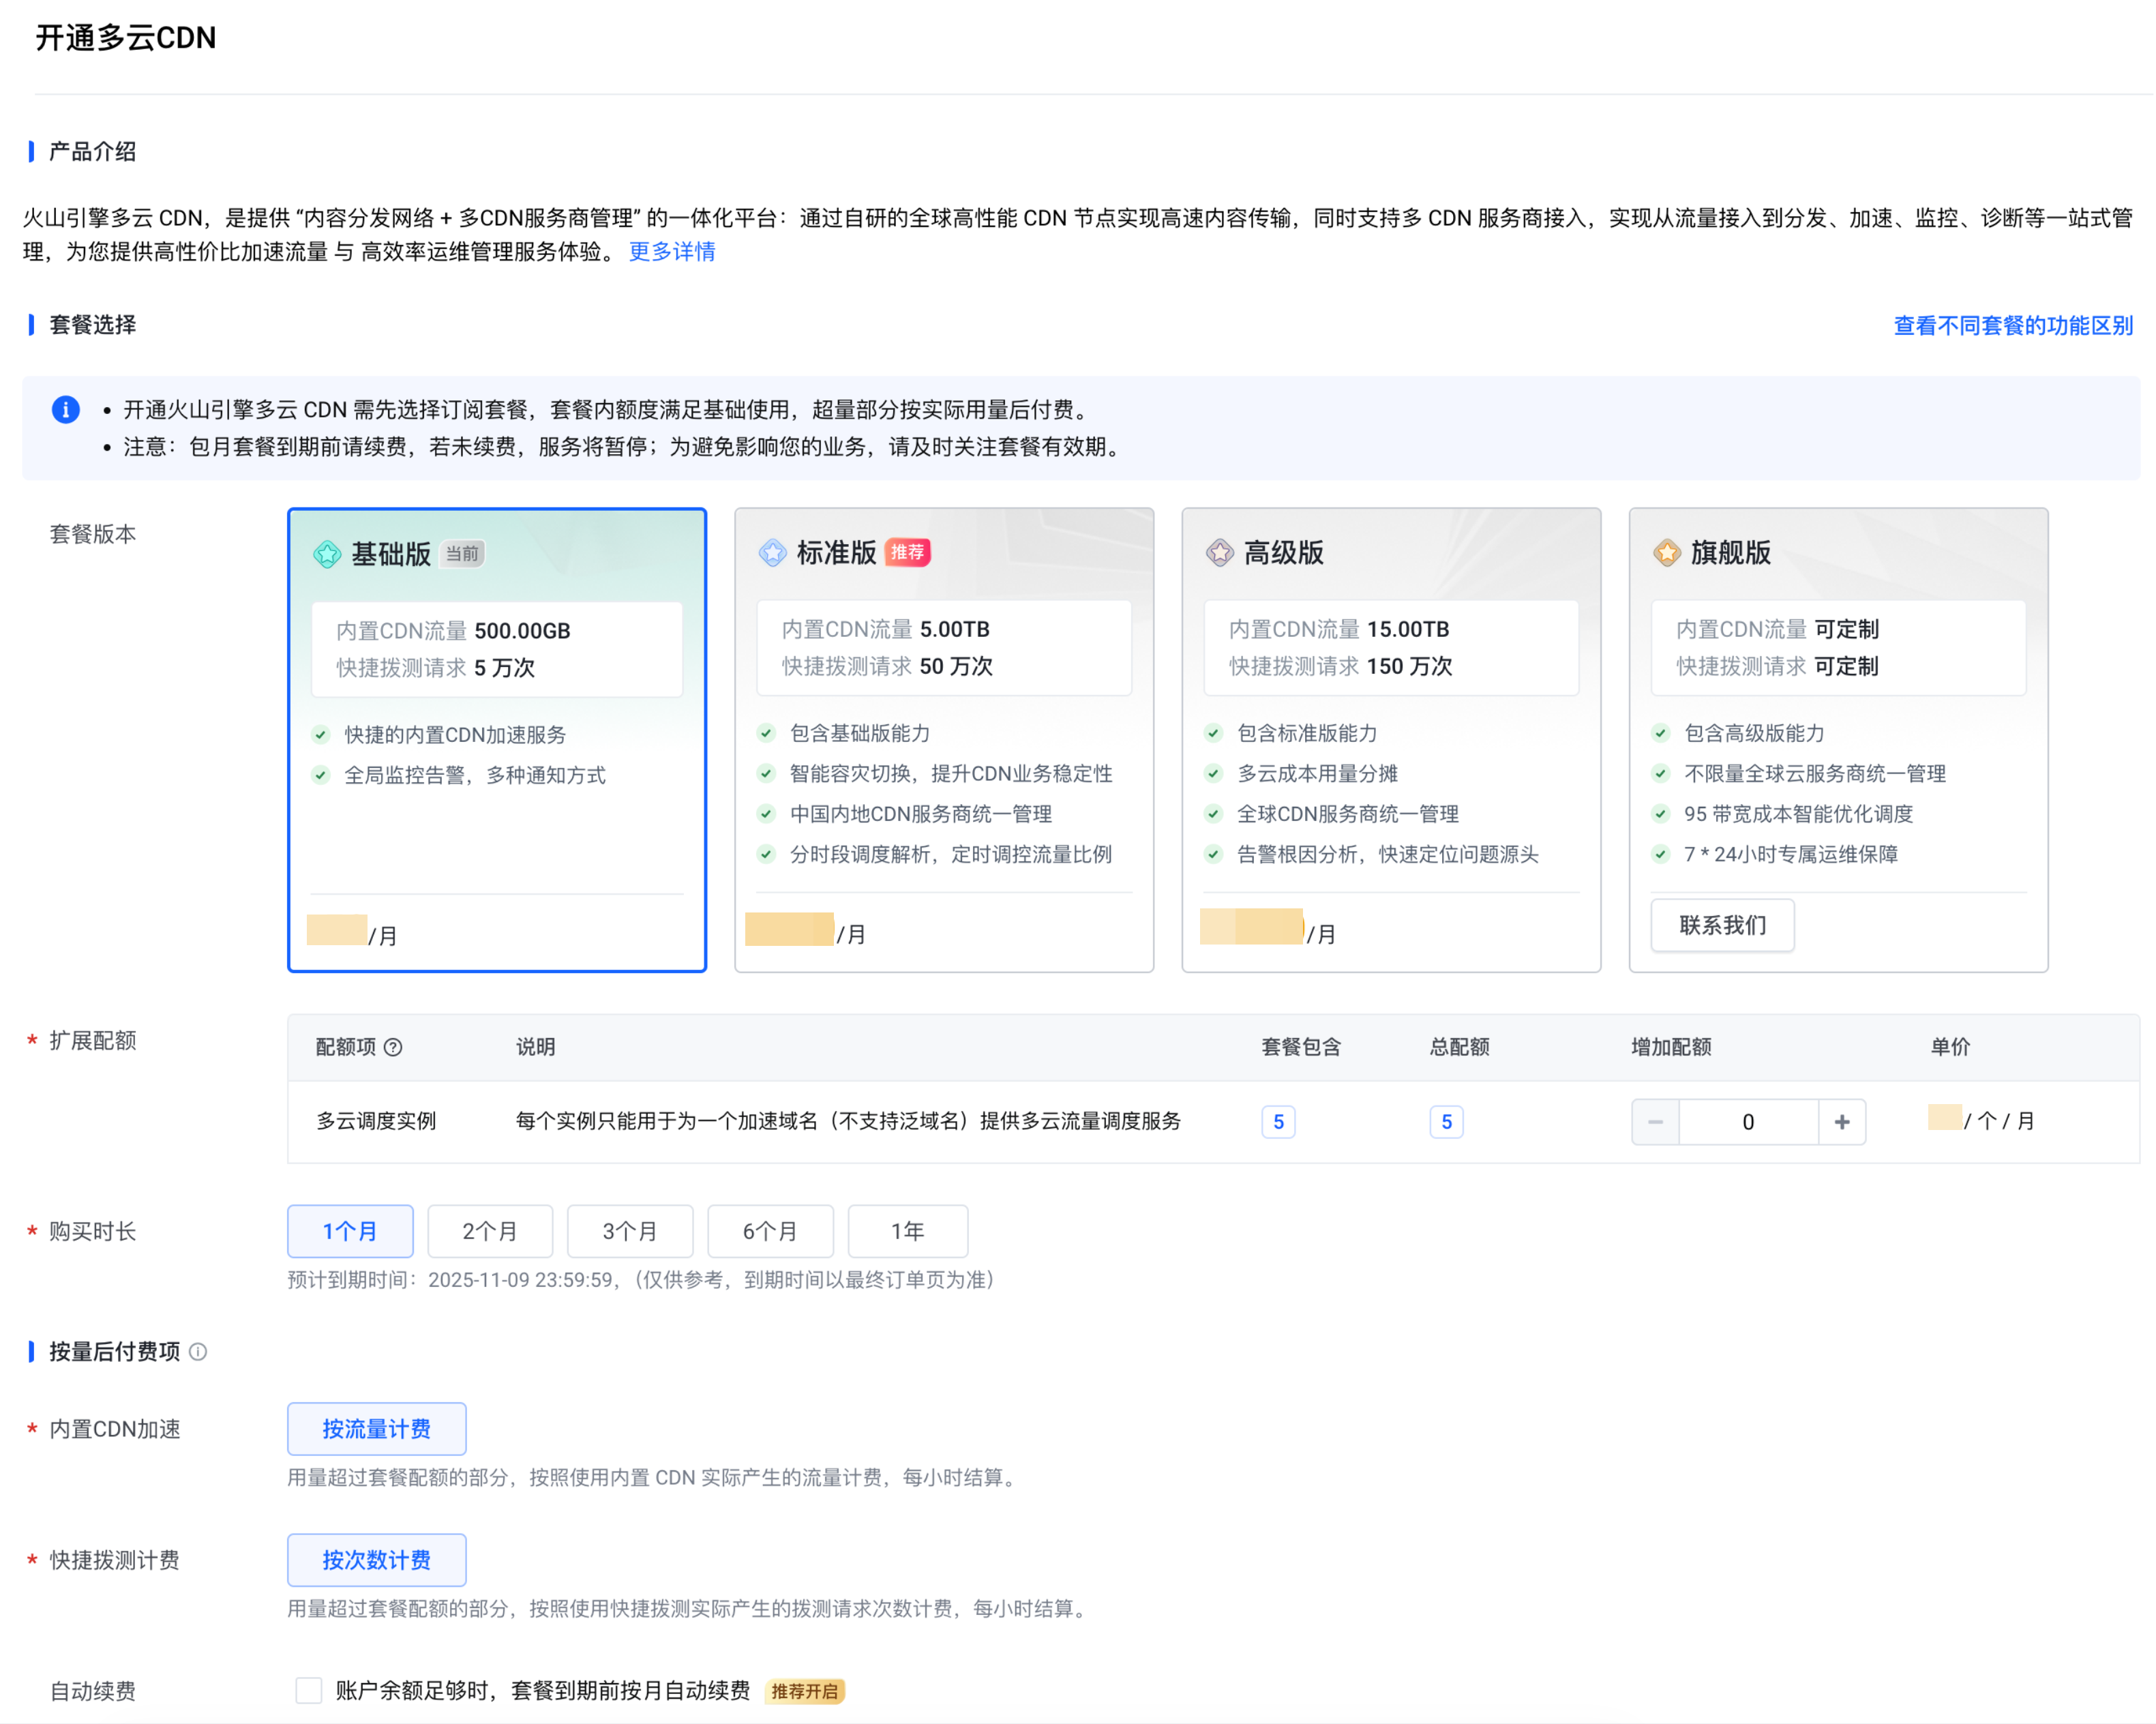
Task: Click the 旗舰版 orange star icon
Action: tap(1667, 553)
